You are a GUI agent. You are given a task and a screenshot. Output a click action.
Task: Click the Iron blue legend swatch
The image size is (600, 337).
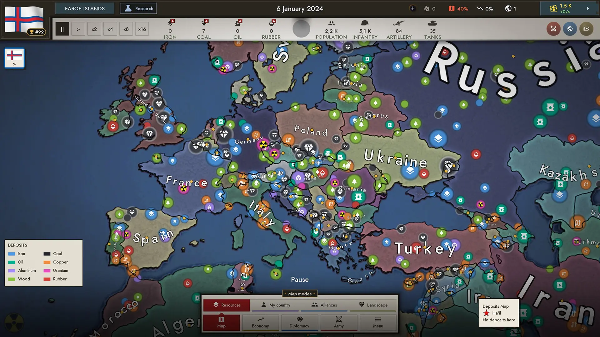(x=12, y=254)
